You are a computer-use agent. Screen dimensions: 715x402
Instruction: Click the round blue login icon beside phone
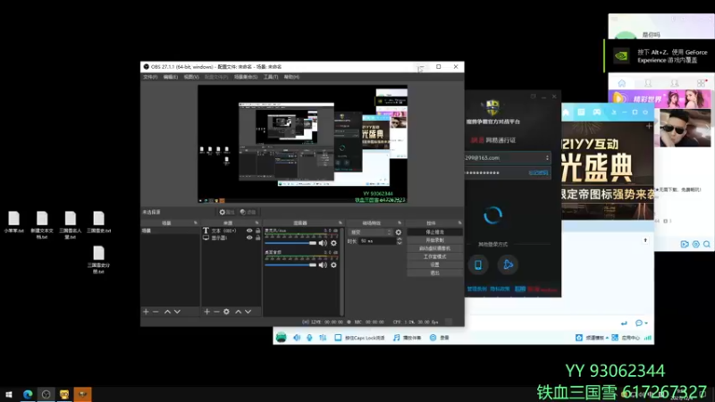(x=508, y=264)
